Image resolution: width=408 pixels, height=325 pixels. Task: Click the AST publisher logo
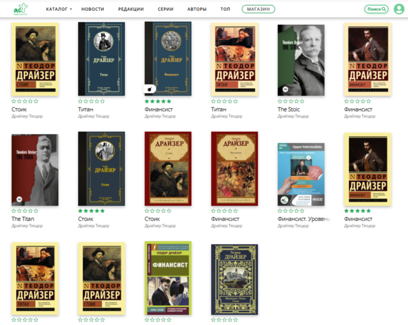point(20,9)
